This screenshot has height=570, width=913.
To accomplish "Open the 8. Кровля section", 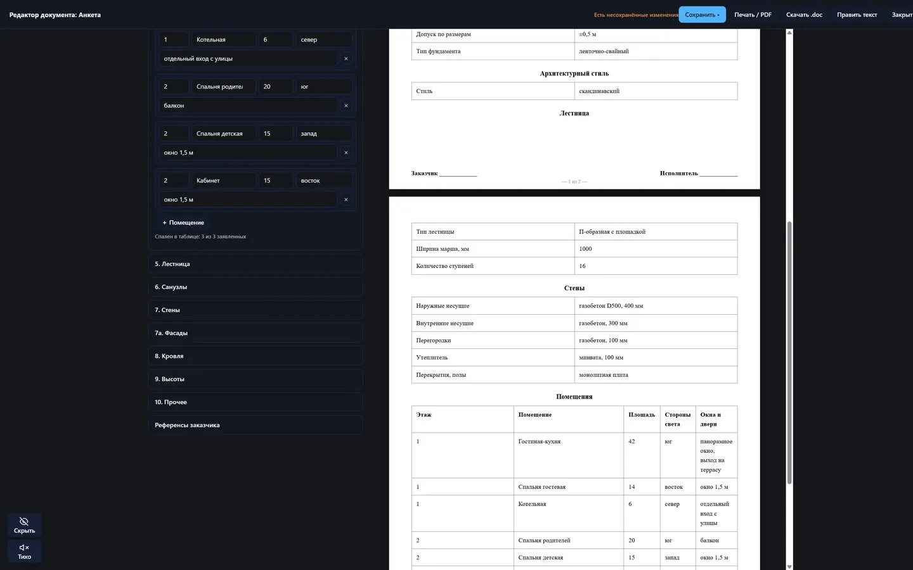I will coord(256,356).
